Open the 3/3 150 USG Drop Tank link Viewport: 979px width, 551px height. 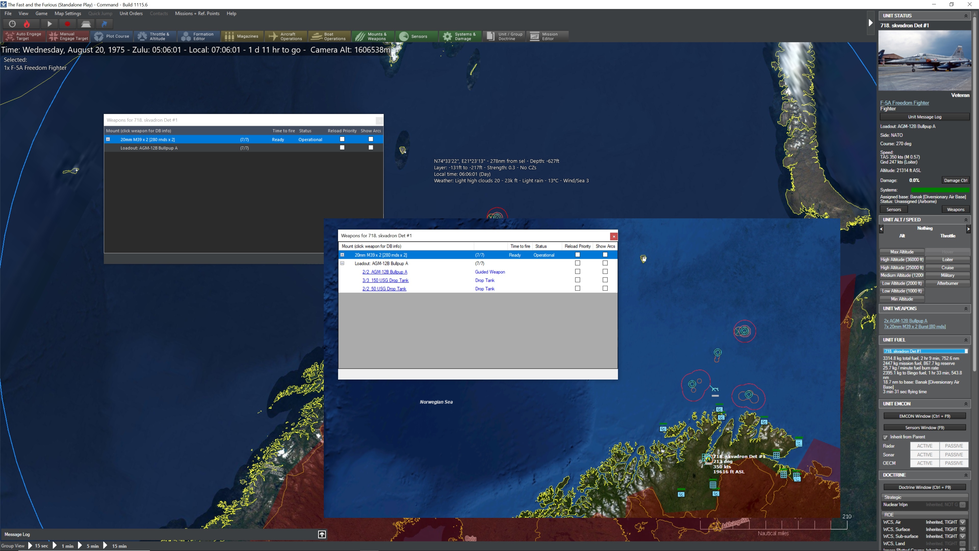coord(385,280)
